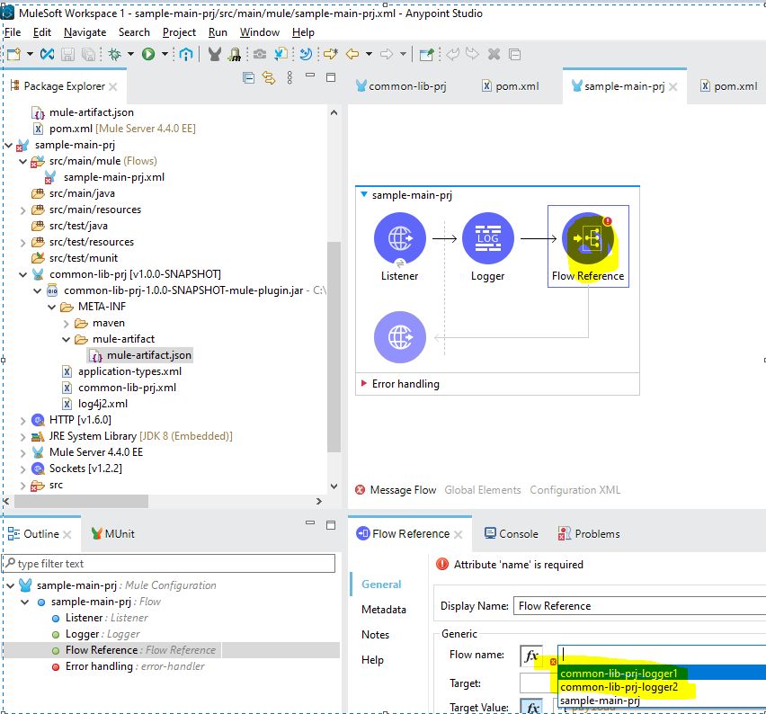Toggle the fx expression button for Flow name
This screenshot has height=714, width=766.
tap(531, 656)
